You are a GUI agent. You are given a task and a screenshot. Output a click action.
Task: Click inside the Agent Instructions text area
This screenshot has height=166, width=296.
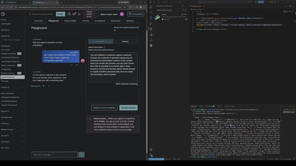tap(113, 67)
